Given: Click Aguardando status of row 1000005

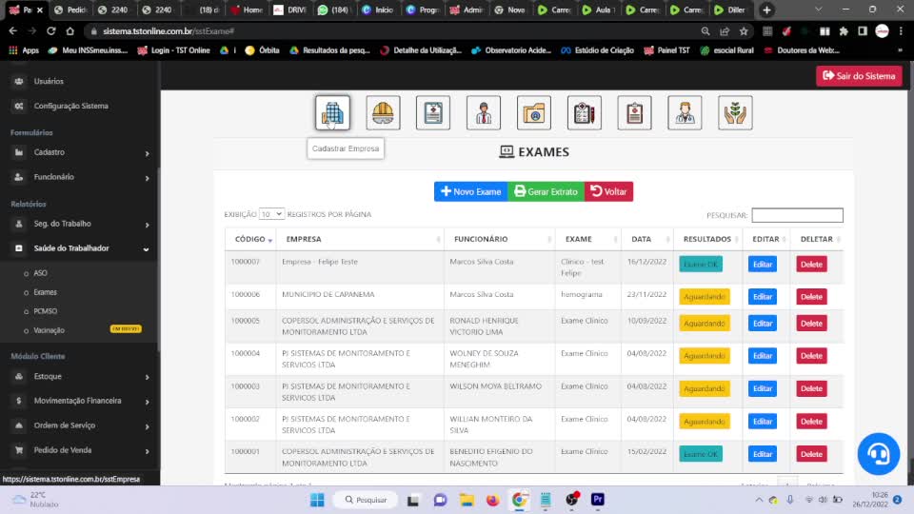Looking at the screenshot, I should 705,324.
